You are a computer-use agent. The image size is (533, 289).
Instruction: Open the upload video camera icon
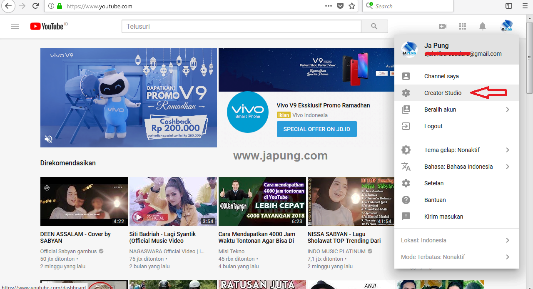443,26
